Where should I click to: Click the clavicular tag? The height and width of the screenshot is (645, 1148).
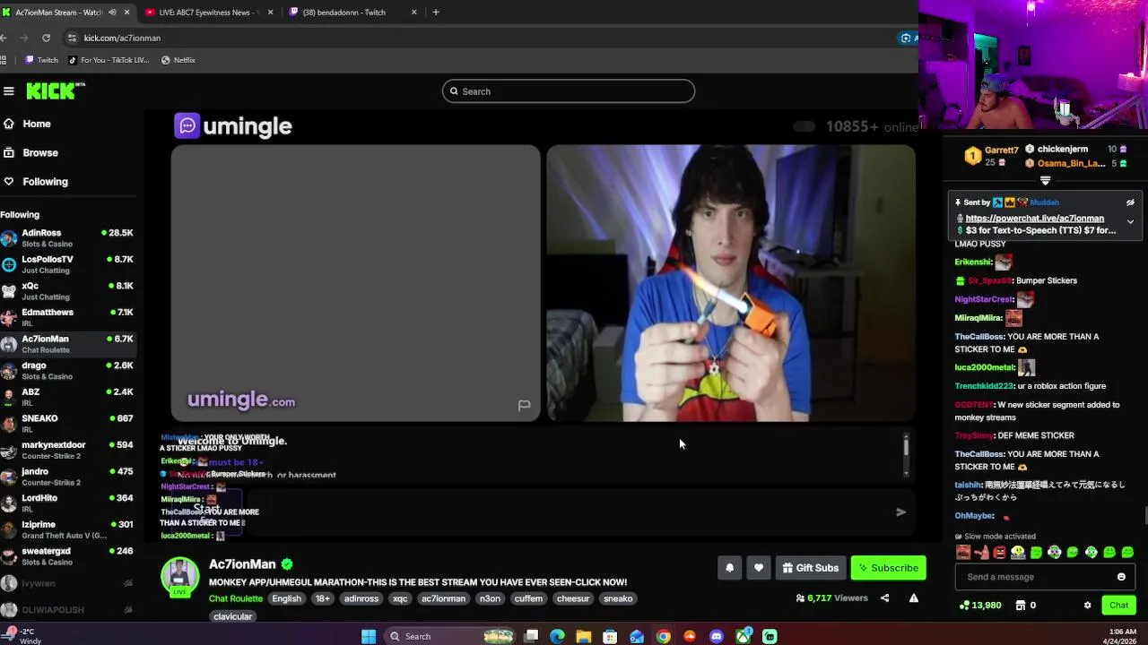pyautogui.click(x=232, y=616)
